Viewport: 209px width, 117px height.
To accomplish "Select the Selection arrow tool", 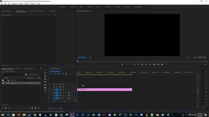I will point(45,70).
